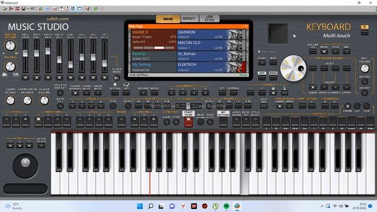Click the TRANSPOSE sharp button
377x212 pixels.
pos(334,106)
